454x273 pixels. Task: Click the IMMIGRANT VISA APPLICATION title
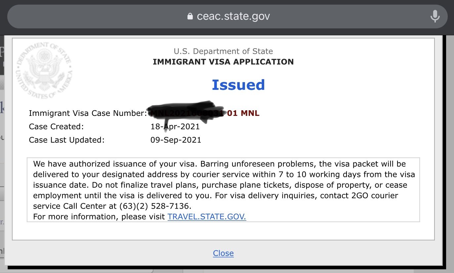[x=223, y=62]
